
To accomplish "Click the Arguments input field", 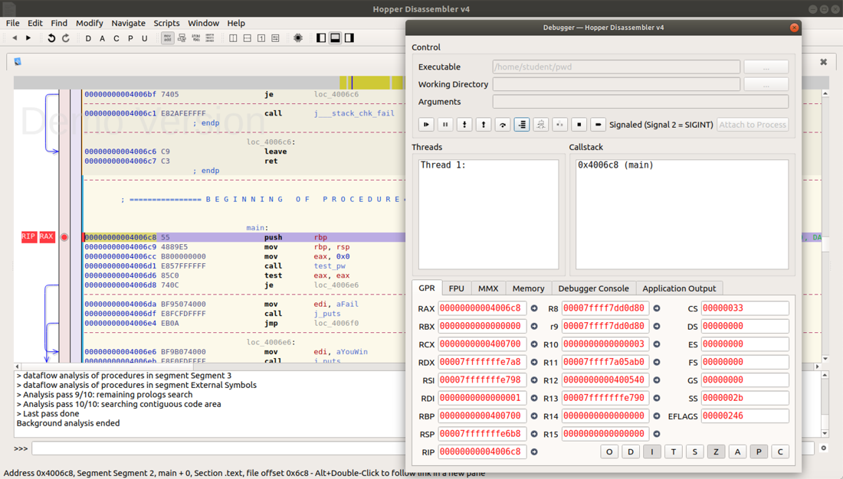I will (640, 102).
